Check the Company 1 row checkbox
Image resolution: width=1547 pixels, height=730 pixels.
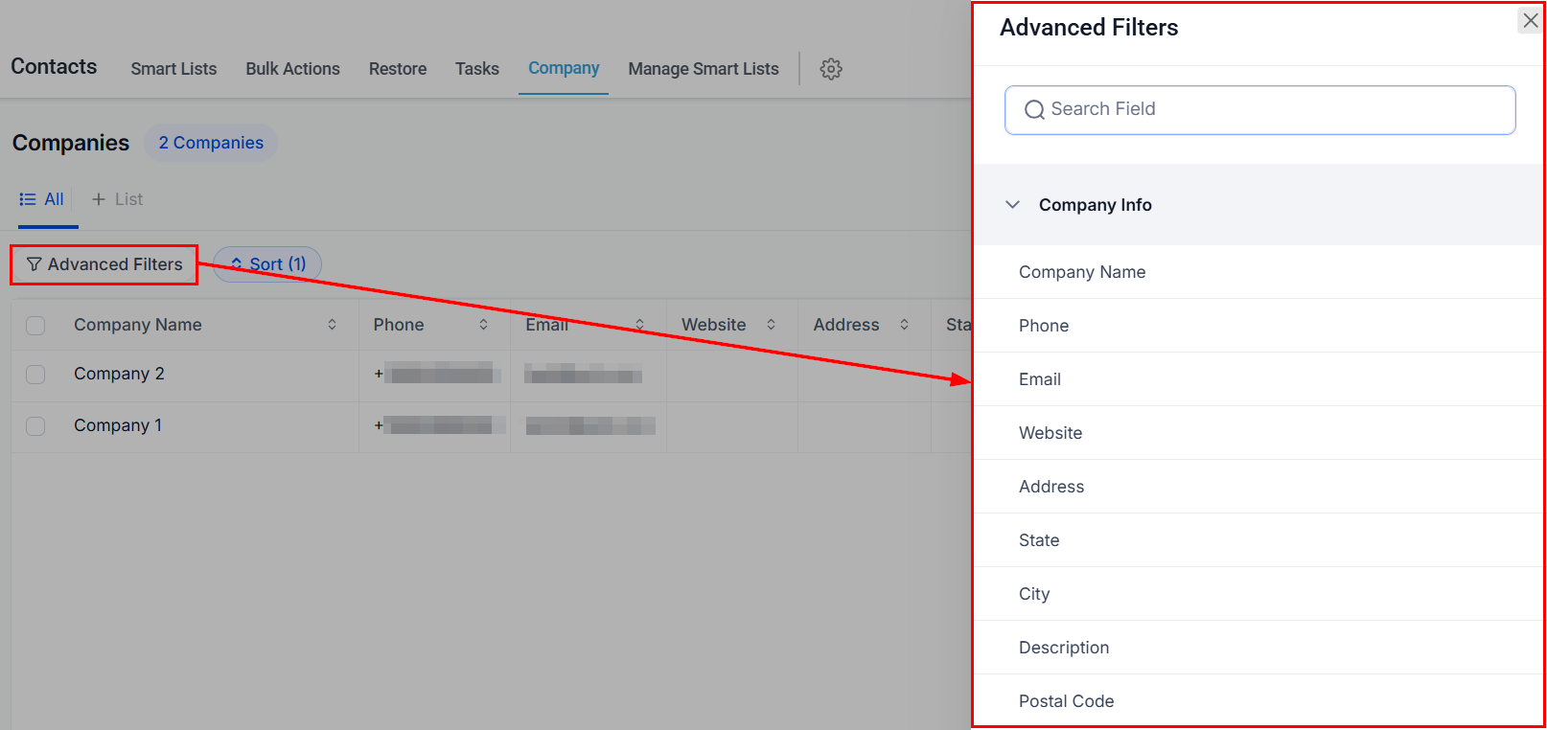(x=35, y=426)
